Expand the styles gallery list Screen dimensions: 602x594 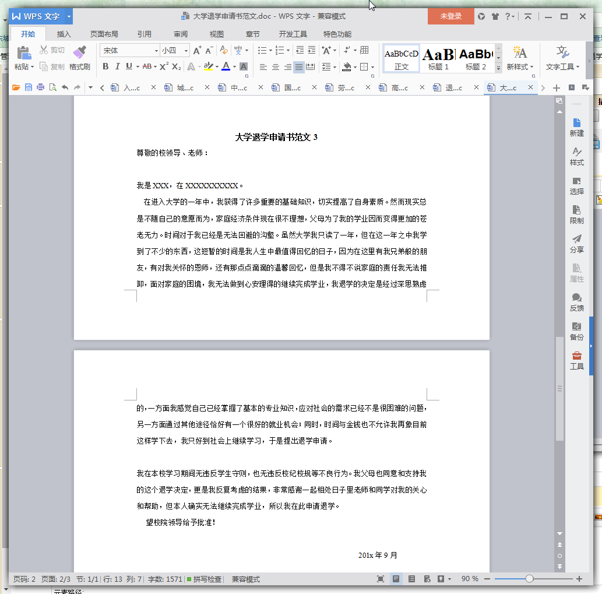[x=498, y=68]
